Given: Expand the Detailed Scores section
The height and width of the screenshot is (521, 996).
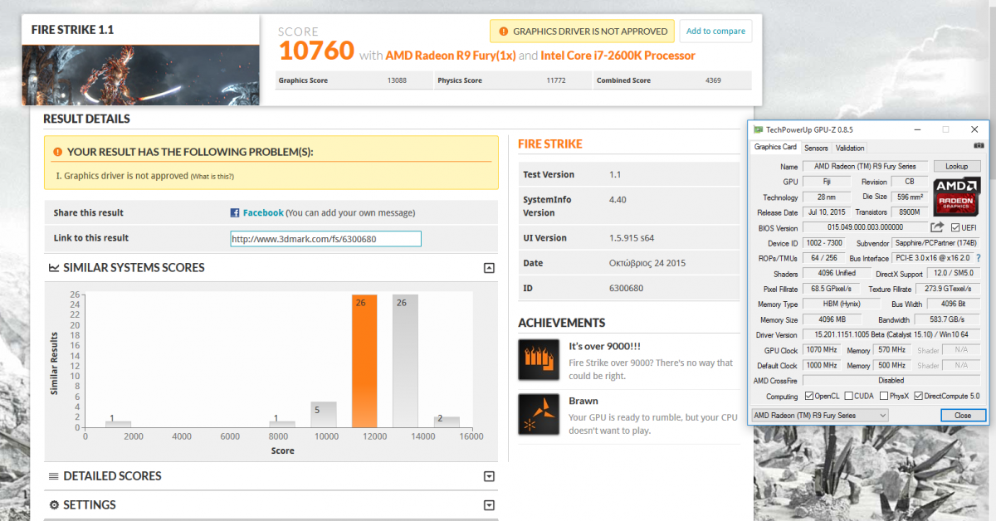Looking at the screenshot, I should (x=489, y=476).
